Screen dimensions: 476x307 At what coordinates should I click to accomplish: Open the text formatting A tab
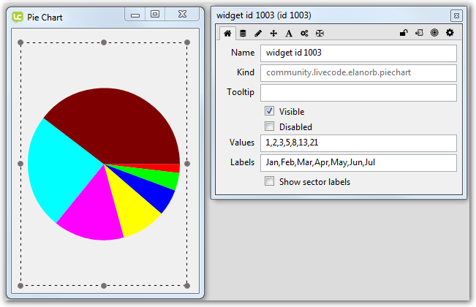click(289, 33)
